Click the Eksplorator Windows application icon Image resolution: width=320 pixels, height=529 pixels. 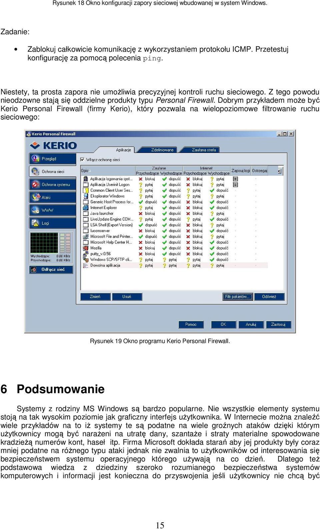[x=85, y=196]
